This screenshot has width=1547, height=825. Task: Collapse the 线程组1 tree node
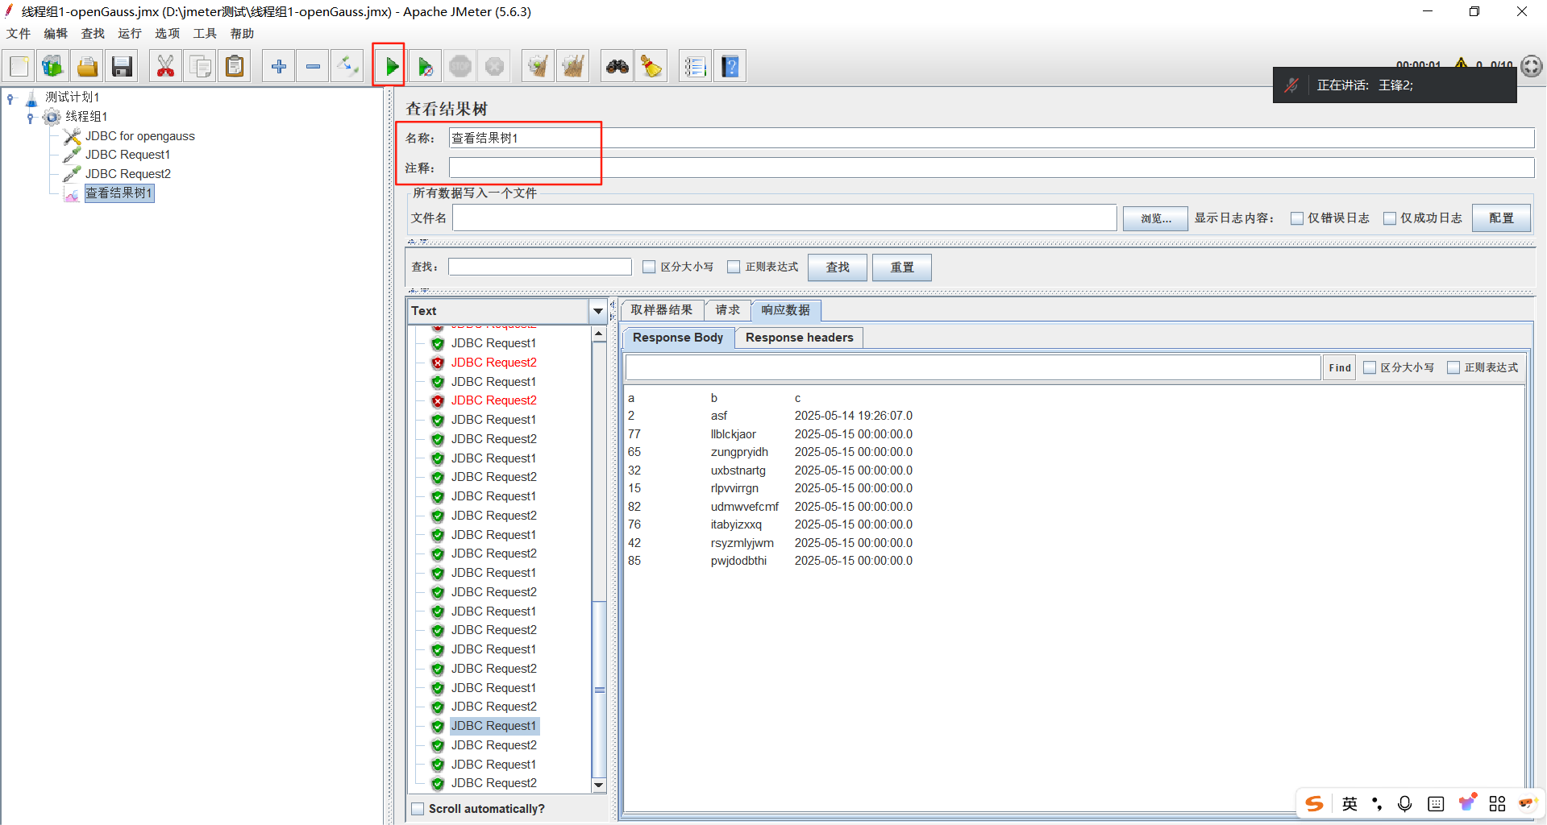(x=30, y=118)
